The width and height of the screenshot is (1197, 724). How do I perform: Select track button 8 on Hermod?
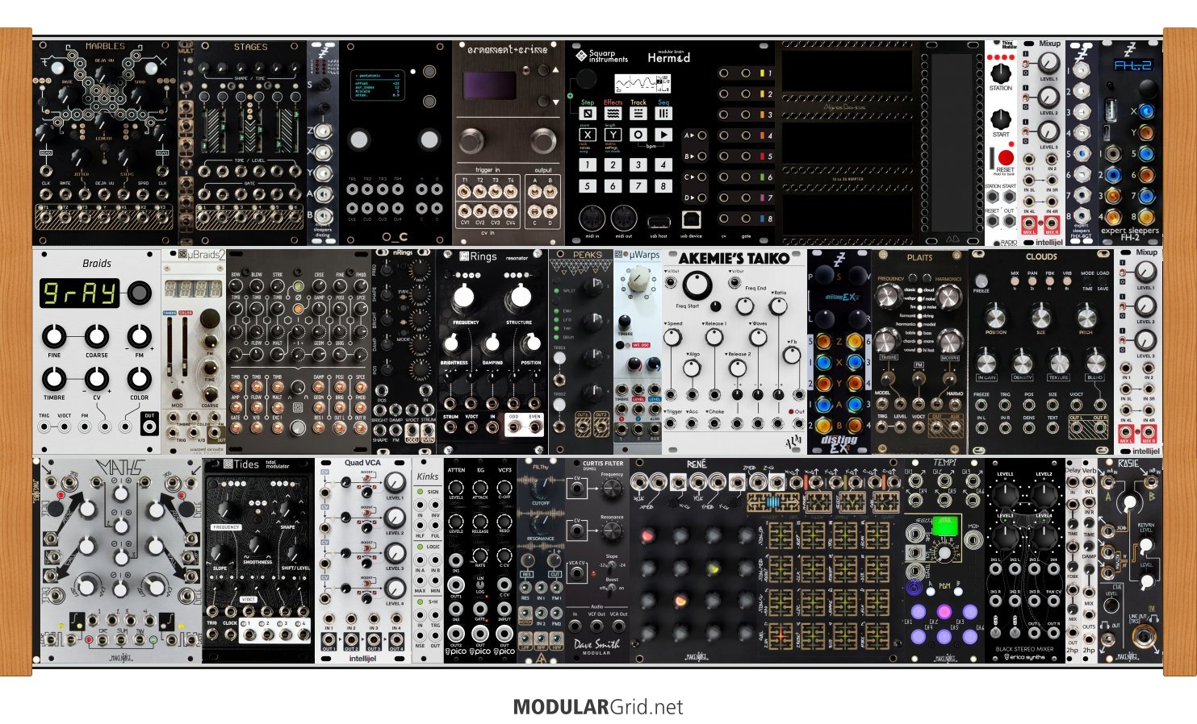pos(663,186)
